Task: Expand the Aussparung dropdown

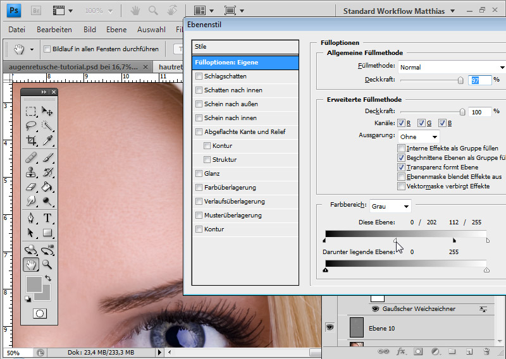Action: pos(419,137)
